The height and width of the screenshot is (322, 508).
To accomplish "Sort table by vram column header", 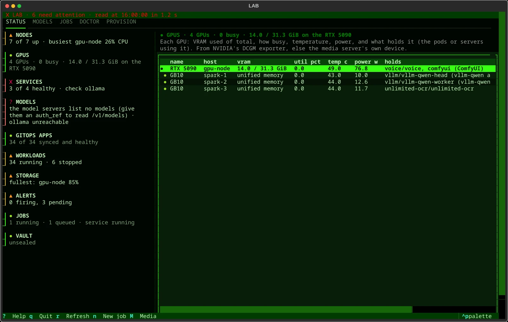I will click(x=244, y=62).
